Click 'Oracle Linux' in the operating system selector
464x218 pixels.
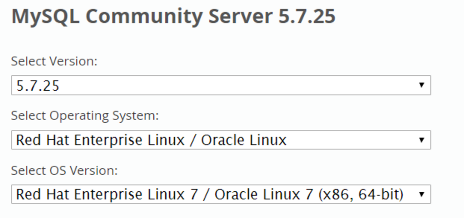coord(244,140)
